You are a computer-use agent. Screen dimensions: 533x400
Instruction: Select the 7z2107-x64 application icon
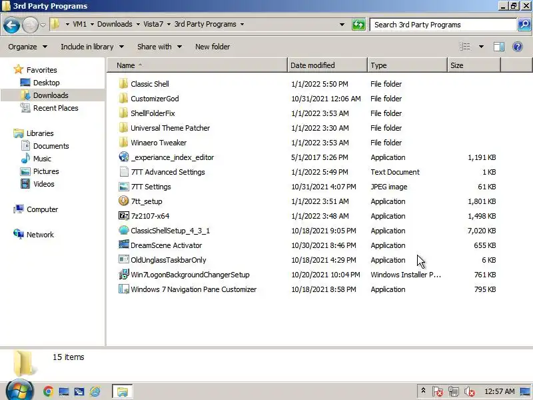click(124, 215)
